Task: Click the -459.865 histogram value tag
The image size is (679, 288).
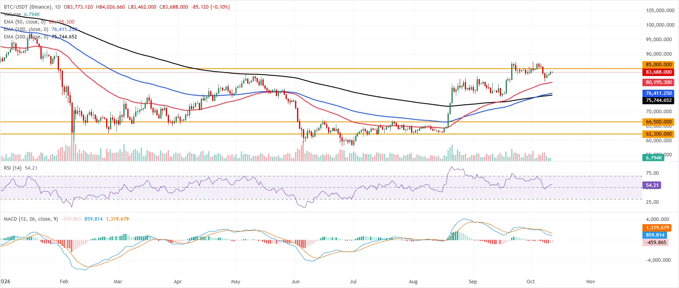Action: (x=656, y=243)
